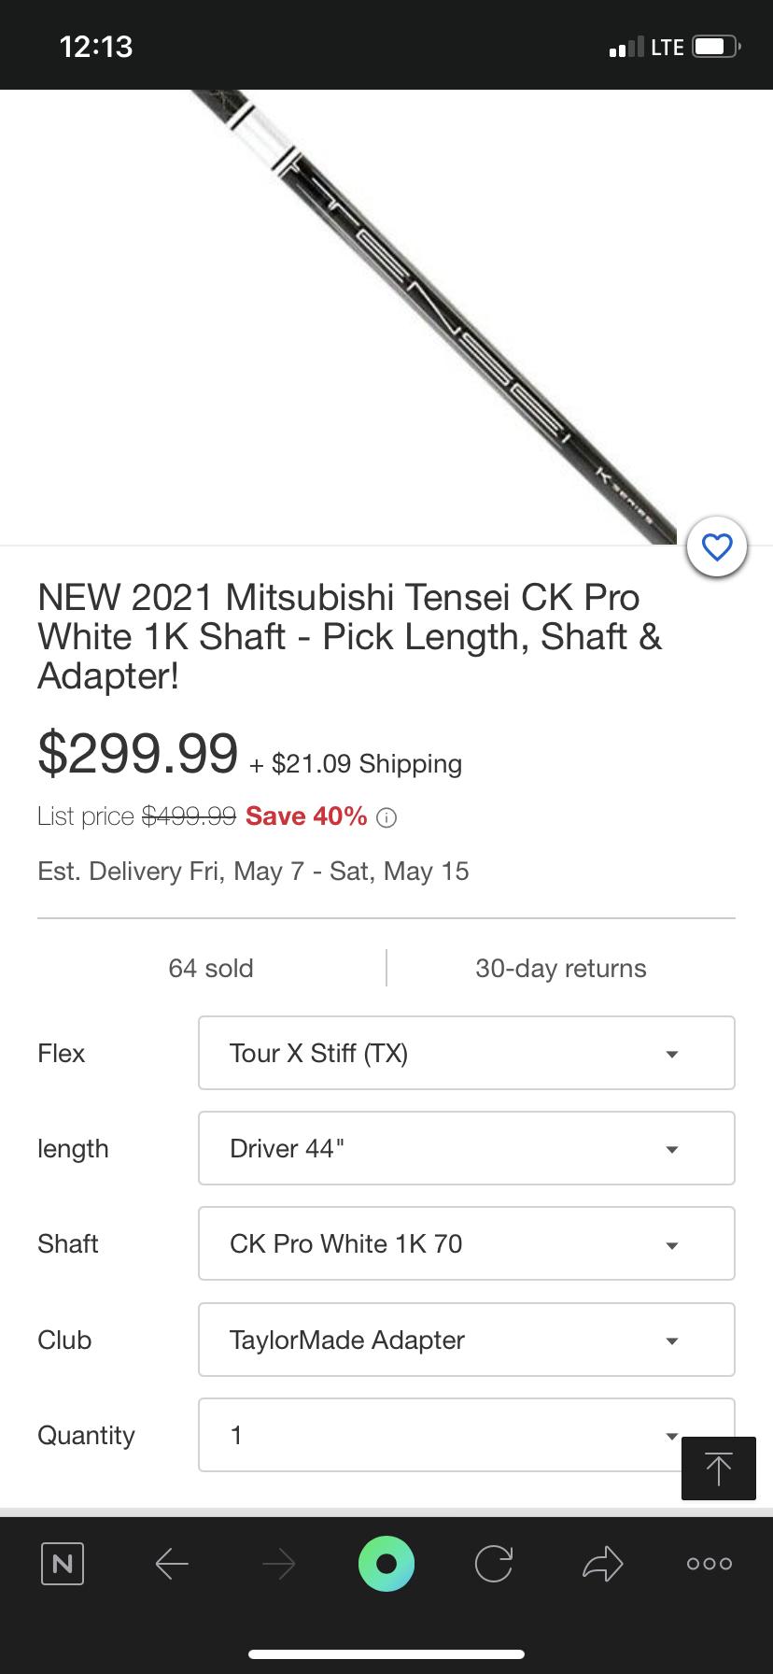This screenshot has width=773, height=1674.
Task: Open the Quantity dropdown
Action: point(439,1435)
